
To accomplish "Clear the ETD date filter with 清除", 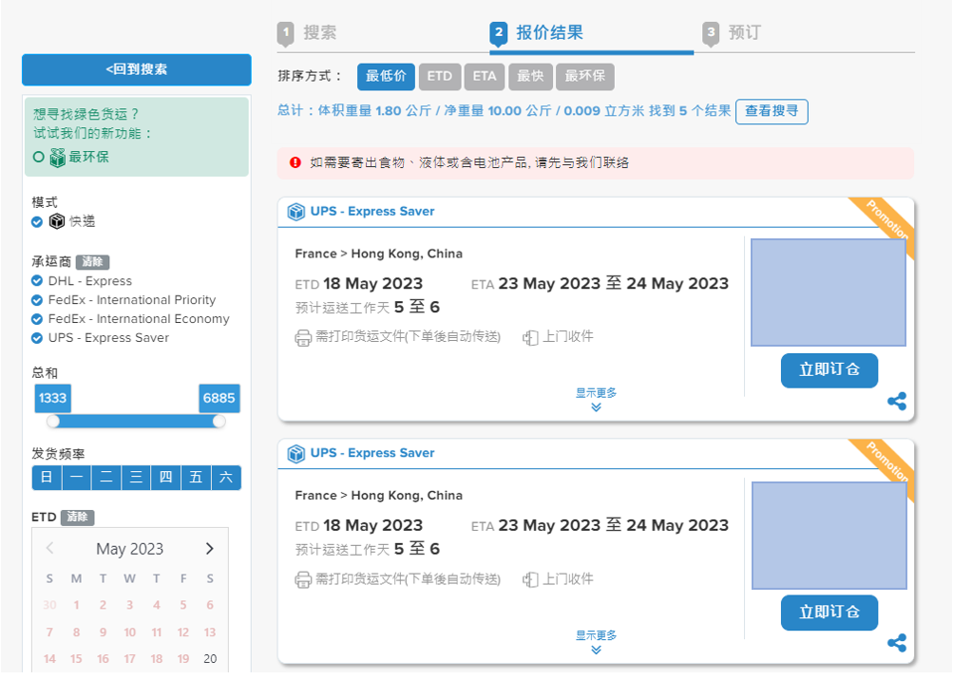I will click(77, 517).
